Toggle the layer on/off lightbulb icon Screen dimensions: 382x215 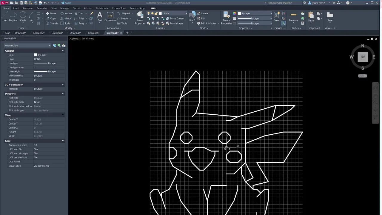point(149,13)
